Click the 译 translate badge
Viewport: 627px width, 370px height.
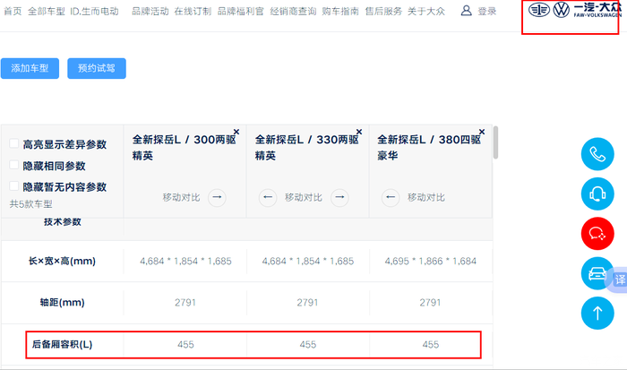(x=619, y=280)
